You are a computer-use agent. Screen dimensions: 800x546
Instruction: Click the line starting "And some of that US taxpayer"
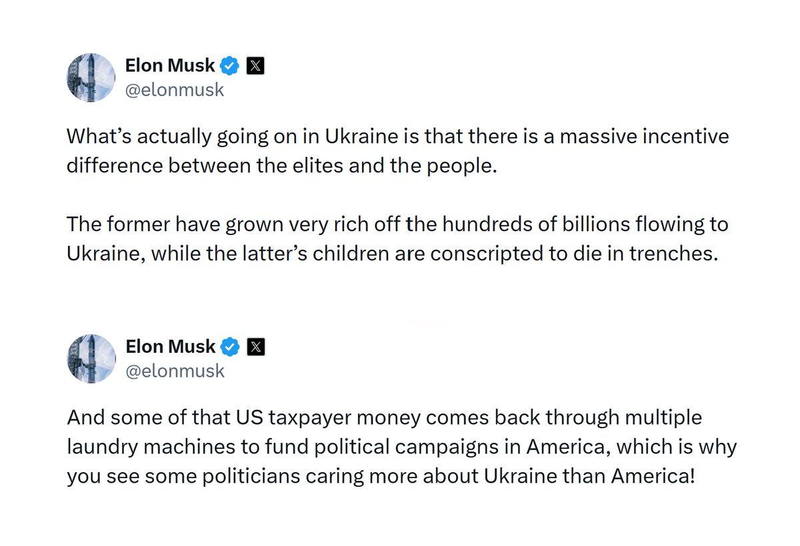click(x=385, y=418)
